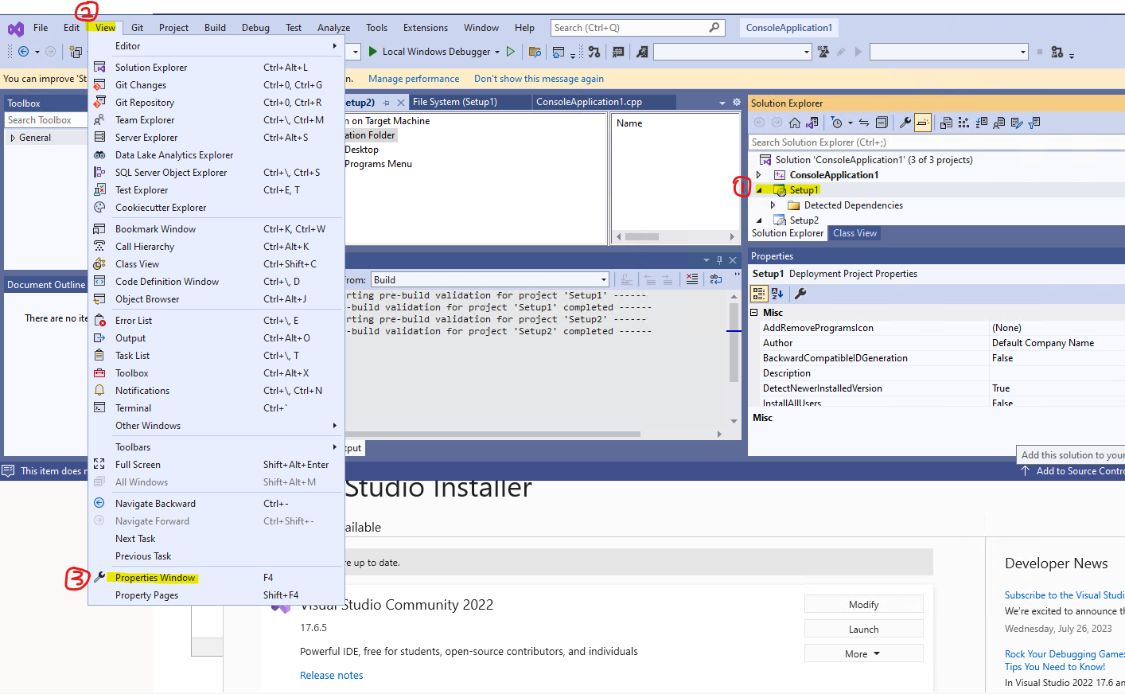Open Subscribe to the Visual Studio news link

(x=1065, y=595)
